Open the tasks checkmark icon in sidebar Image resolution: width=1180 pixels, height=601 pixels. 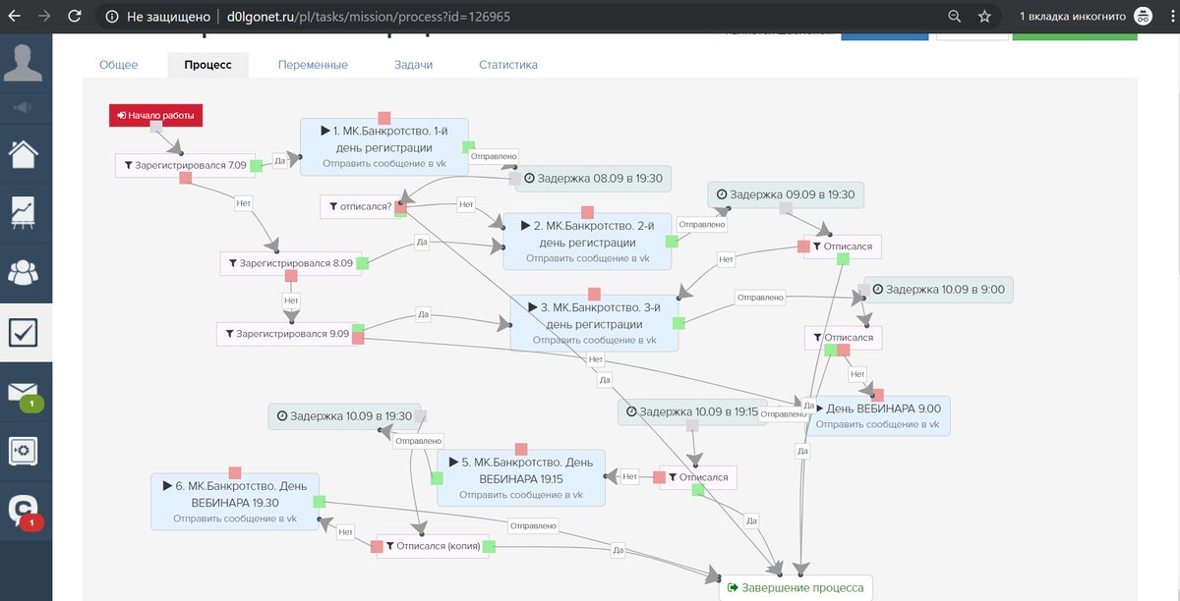[25, 333]
